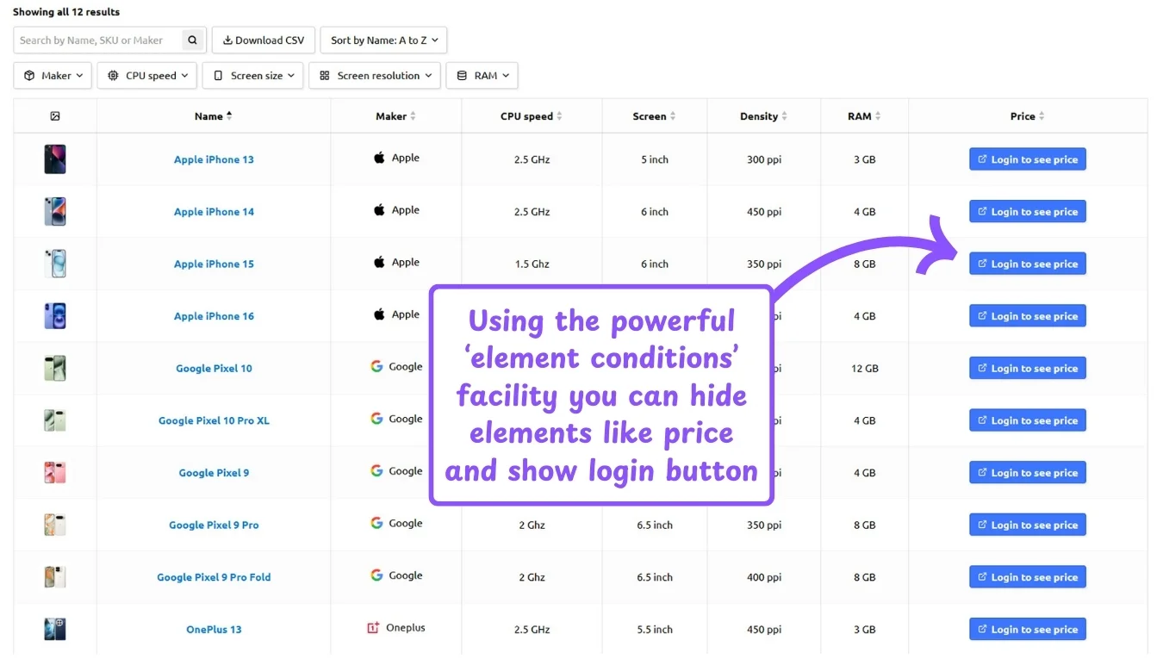Image resolution: width=1163 pixels, height=659 pixels.
Task: Open the Apple iPhone 16 product link
Action: click(x=214, y=316)
